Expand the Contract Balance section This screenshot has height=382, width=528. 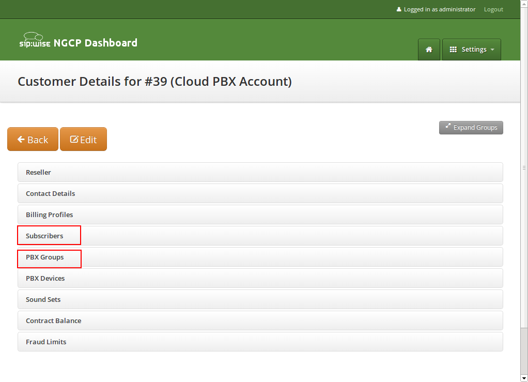coord(260,320)
